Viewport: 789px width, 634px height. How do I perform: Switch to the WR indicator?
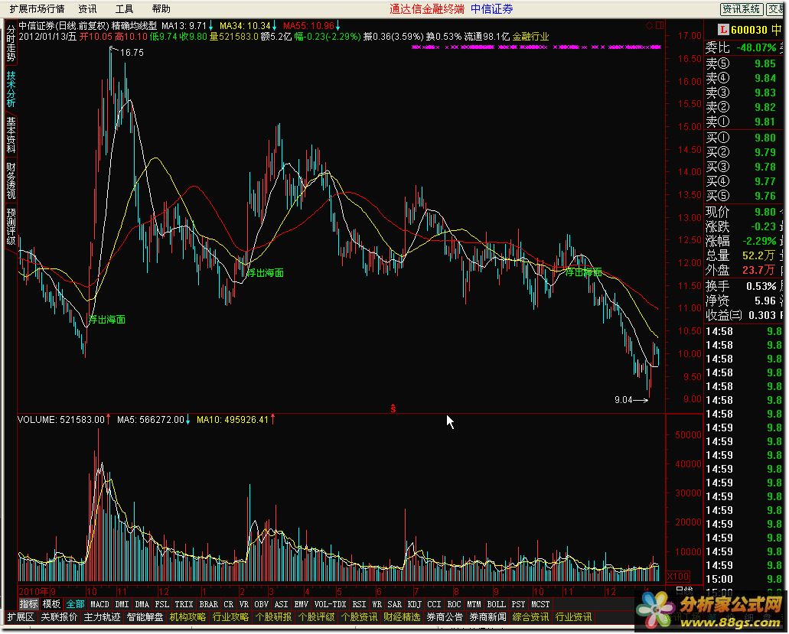(x=377, y=604)
